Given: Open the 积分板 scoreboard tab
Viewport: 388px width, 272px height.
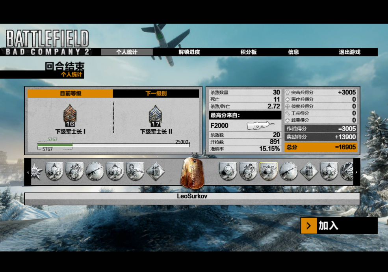Looking at the screenshot, I should point(249,52).
